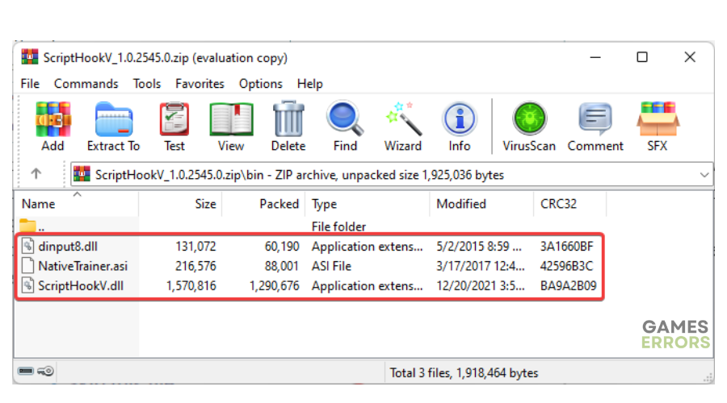The image size is (727, 403).
Task: Select the NativeTrainer.asi file name
Action: pyautogui.click(x=83, y=266)
